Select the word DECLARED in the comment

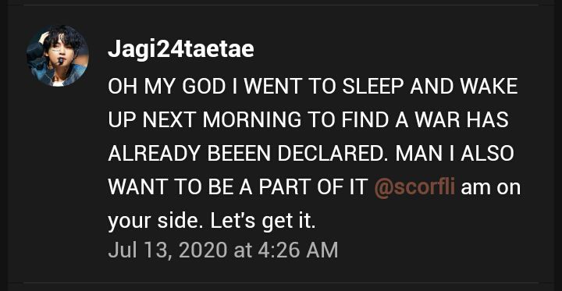pos(333,154)
